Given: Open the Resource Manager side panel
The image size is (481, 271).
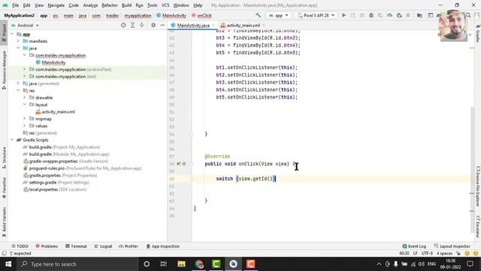Looking at the screenshot, I should [x=4, y=70].
